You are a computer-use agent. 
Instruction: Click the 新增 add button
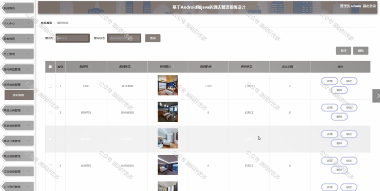click(343, 51)
